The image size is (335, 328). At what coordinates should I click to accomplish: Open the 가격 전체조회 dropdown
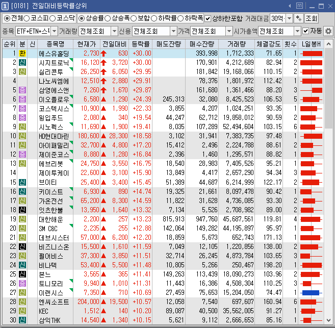[229, 32]
